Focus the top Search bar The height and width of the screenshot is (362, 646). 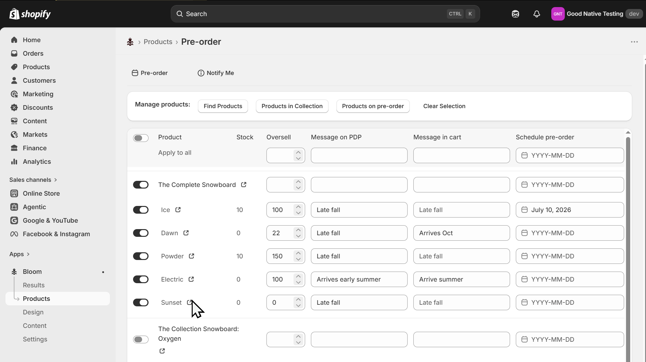(325, 14)
